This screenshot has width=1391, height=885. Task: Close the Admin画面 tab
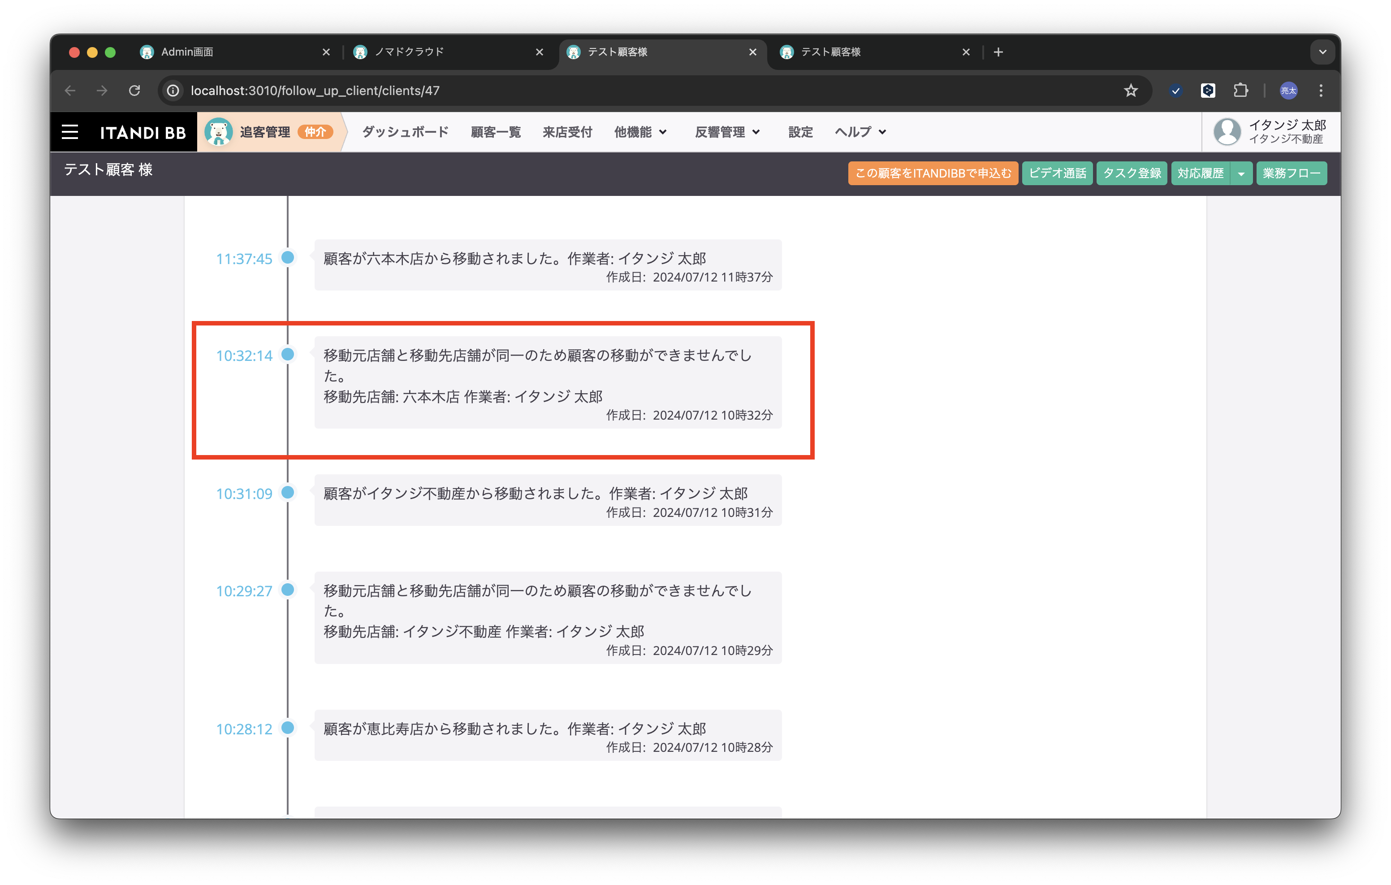pos(326,52)
